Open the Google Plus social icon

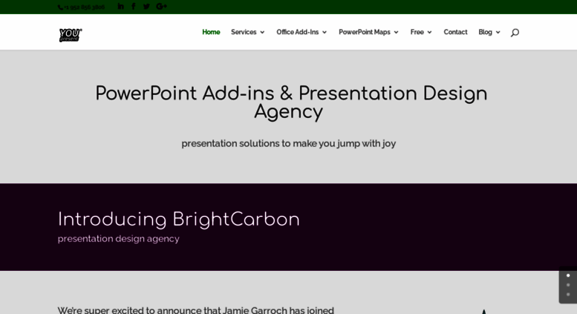coord(161,6)
